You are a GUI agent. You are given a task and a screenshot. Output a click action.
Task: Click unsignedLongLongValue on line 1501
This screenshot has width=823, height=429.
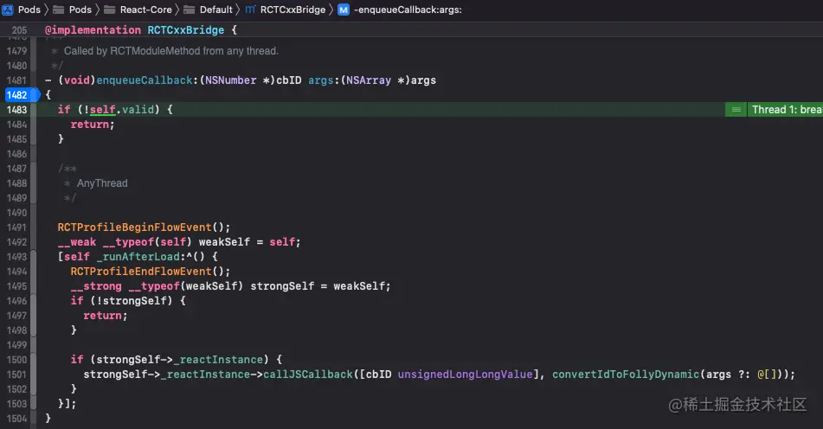[x=465, y=374]
